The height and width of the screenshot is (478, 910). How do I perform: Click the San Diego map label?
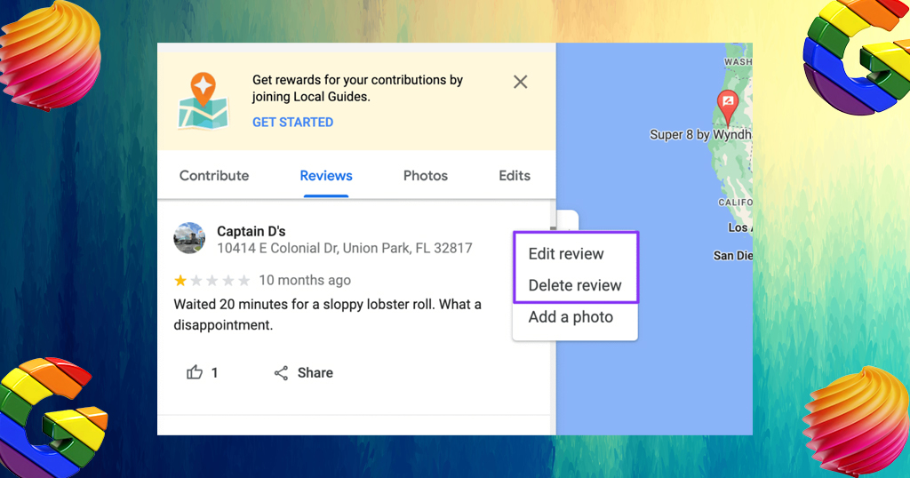(x=732, y=255)
